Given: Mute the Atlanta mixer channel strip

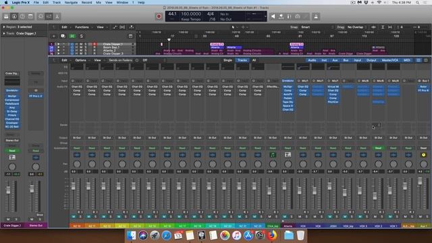Looking at the screenshot, I should (x=285, y=217).
